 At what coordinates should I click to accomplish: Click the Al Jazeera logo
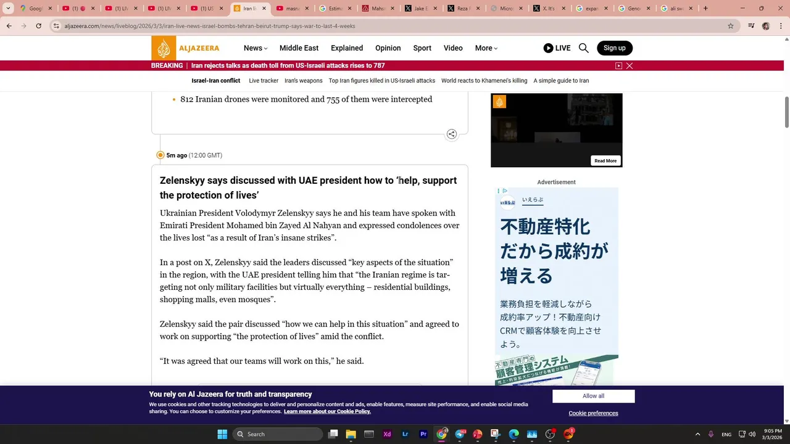[x=185, y=48]
